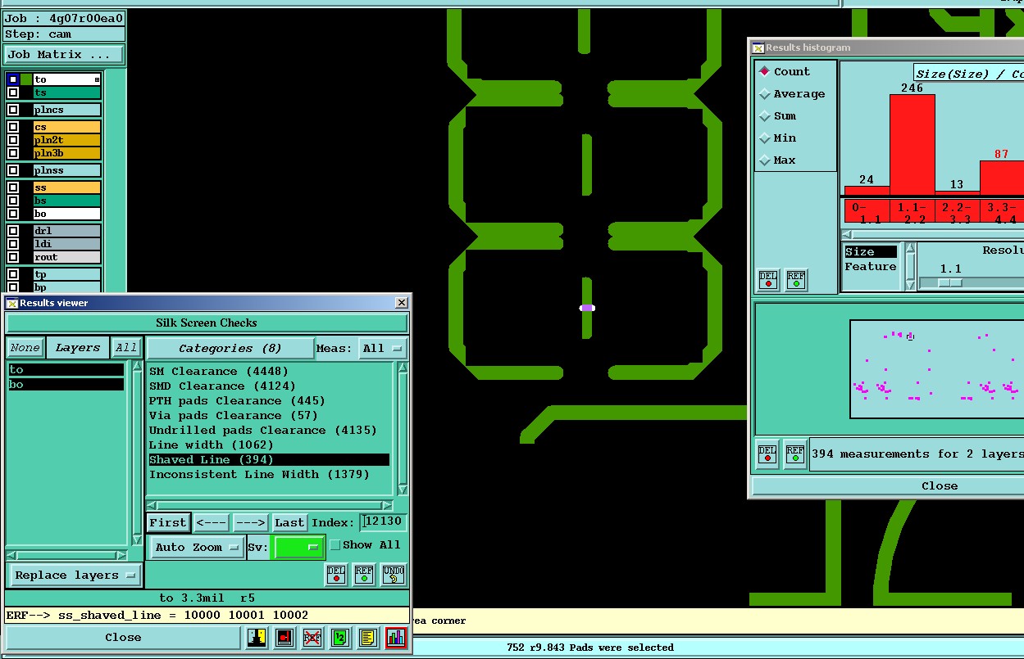This screenshot has height=659, width=1024.
Task: Select layer bo in Results viewer list
Action: [x=66, y=385]
